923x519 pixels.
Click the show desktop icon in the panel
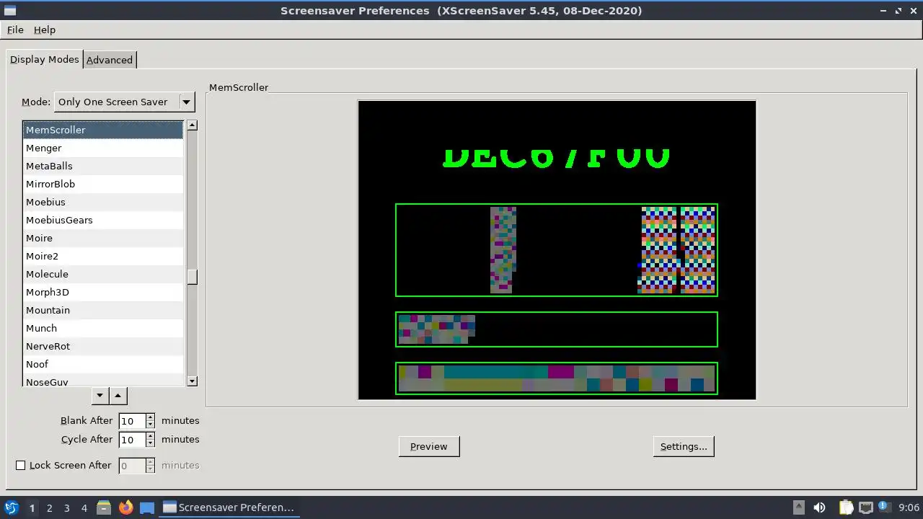[147, 507]
